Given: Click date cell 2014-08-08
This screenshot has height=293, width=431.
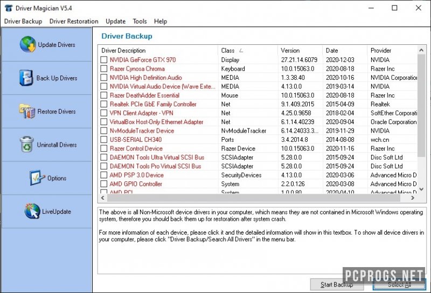Looking at the screenshot, I should click(x=340, y=140).
